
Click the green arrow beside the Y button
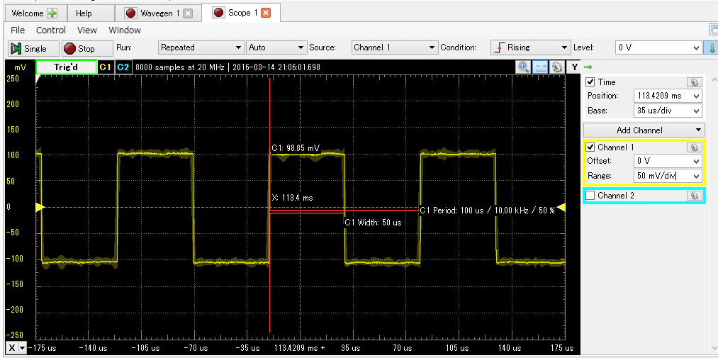click(x=588, y=67)
